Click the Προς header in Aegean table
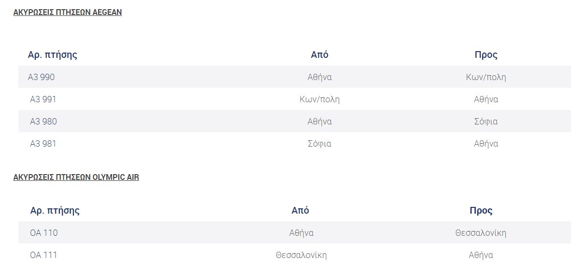This screenshot has height=272, width=588. coord(486,55)
